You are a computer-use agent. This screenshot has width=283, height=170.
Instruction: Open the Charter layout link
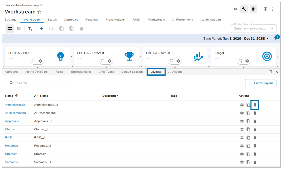pyautogui.click(x=10, y=129)
